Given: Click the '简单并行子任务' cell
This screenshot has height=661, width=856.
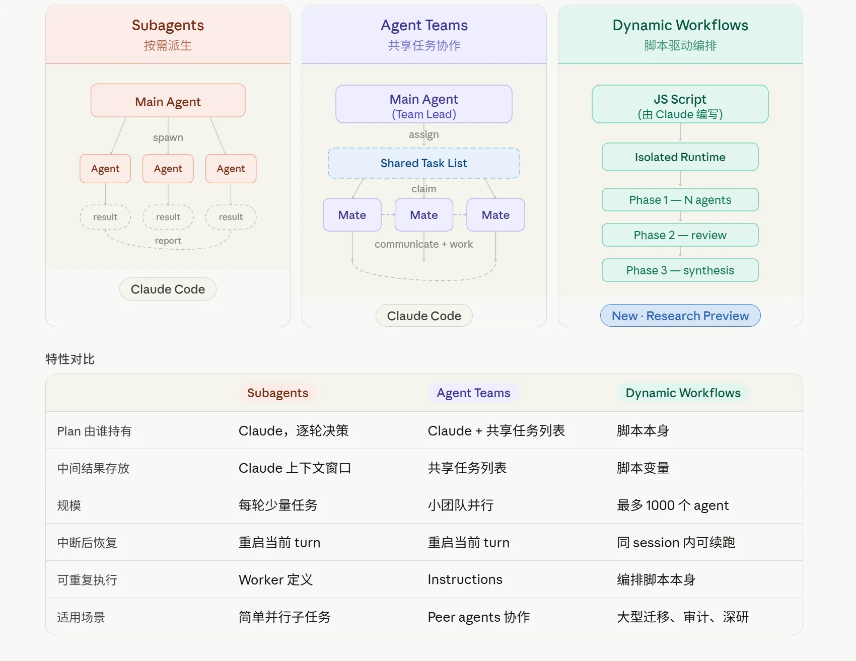Looking at the screenshot, I should (284, 617).
